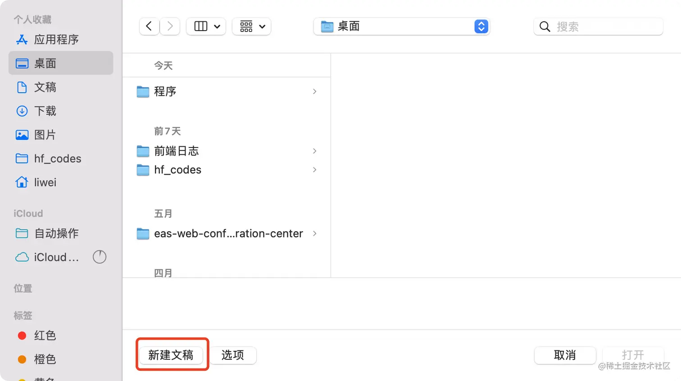Open 自动操作 under iCloud

click(x=61, y=233)
